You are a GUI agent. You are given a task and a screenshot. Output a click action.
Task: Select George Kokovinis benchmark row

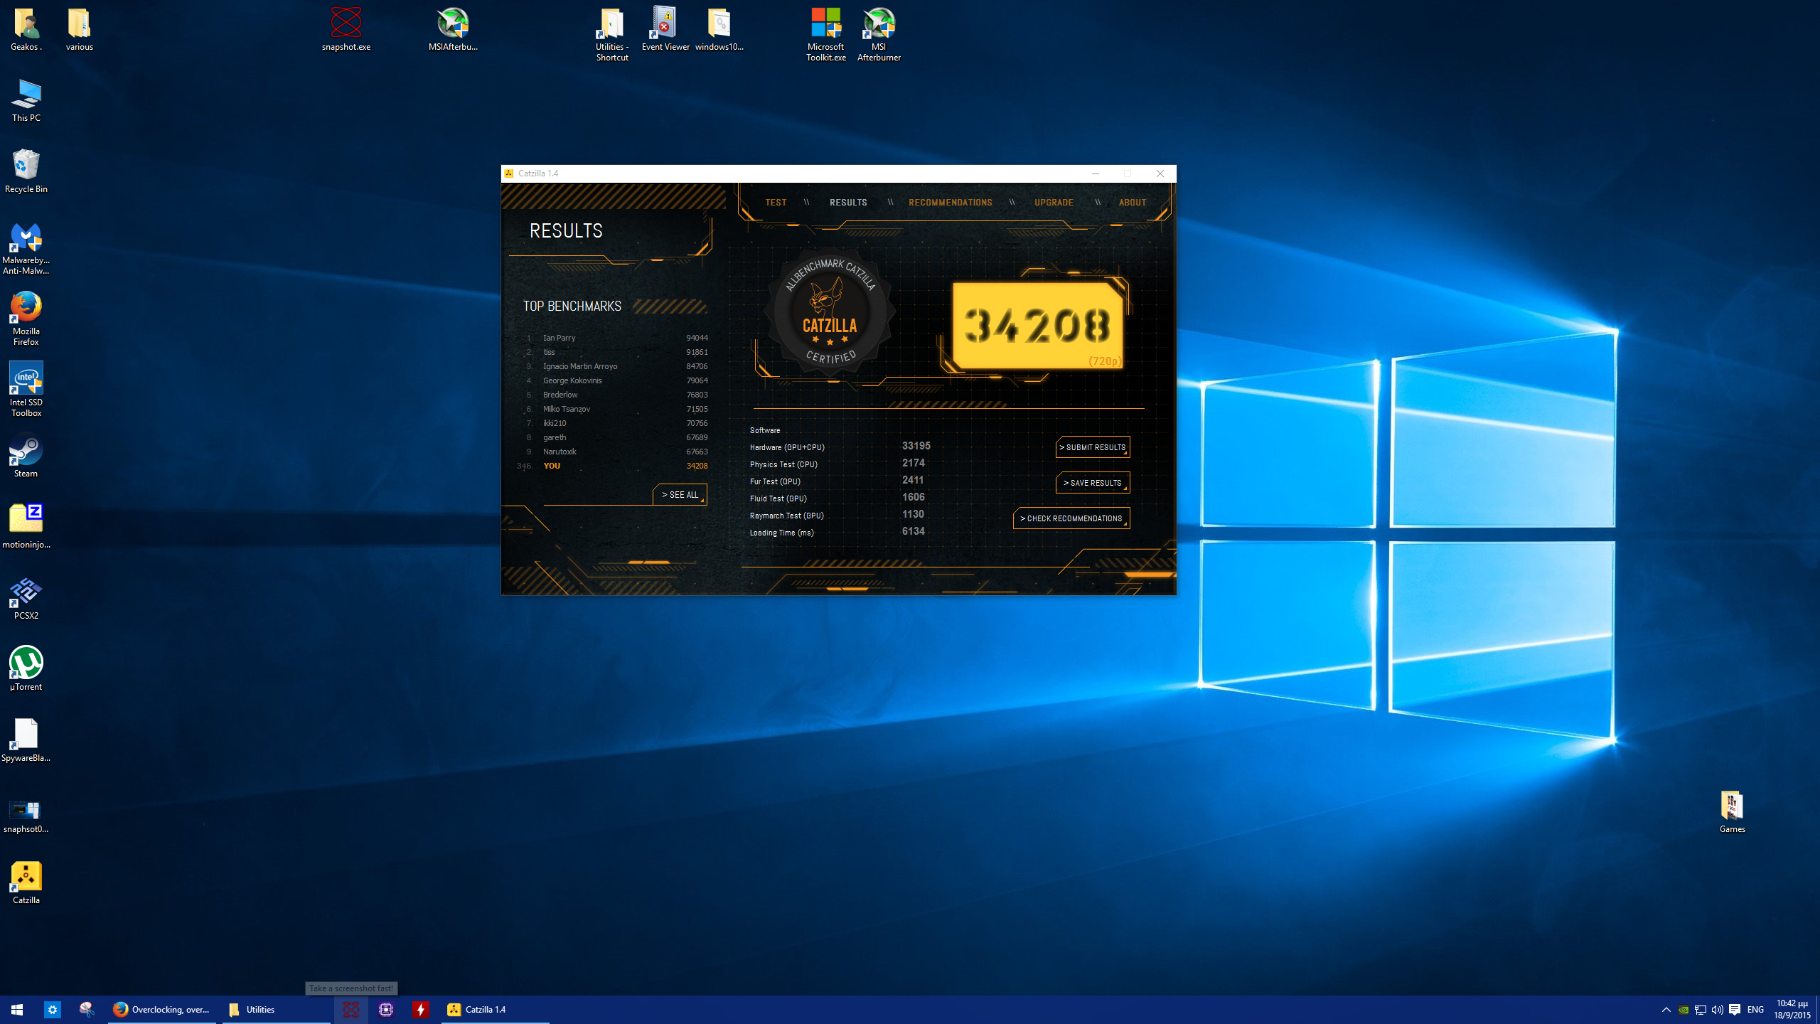coord(616,380)
